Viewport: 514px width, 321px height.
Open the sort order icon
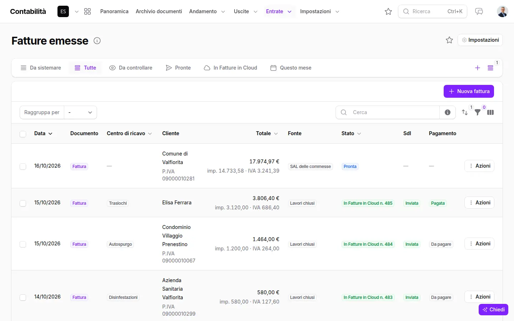(x=465, y=112)
